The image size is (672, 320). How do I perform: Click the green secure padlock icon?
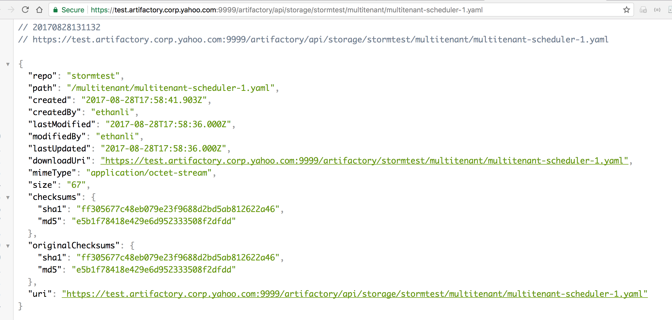coord(55,10)
